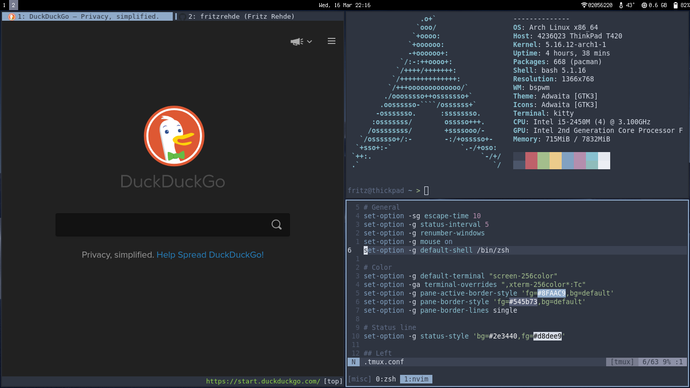Image resolution: width=690 pixels, height=388 pixels.
Task: Click the DuckDuckGo duck logo
Action: 174,136
